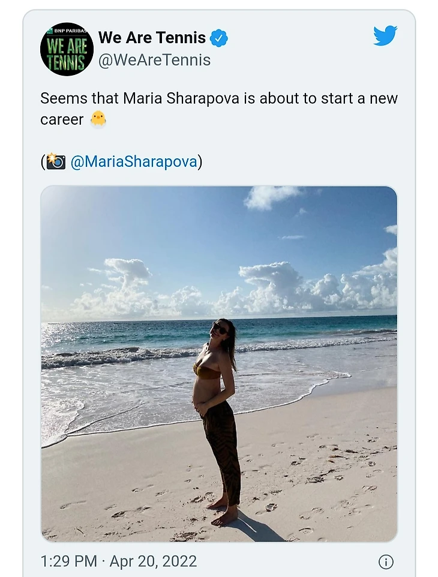Open the @MariaSharapova mention link
Viewport: 438px width, 577px height.
click(x=134, y=162)
